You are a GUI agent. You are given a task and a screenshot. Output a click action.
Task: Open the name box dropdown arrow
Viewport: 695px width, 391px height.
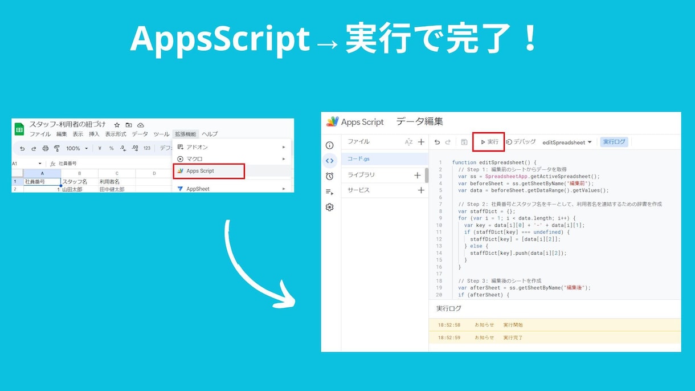click(40, 164)
